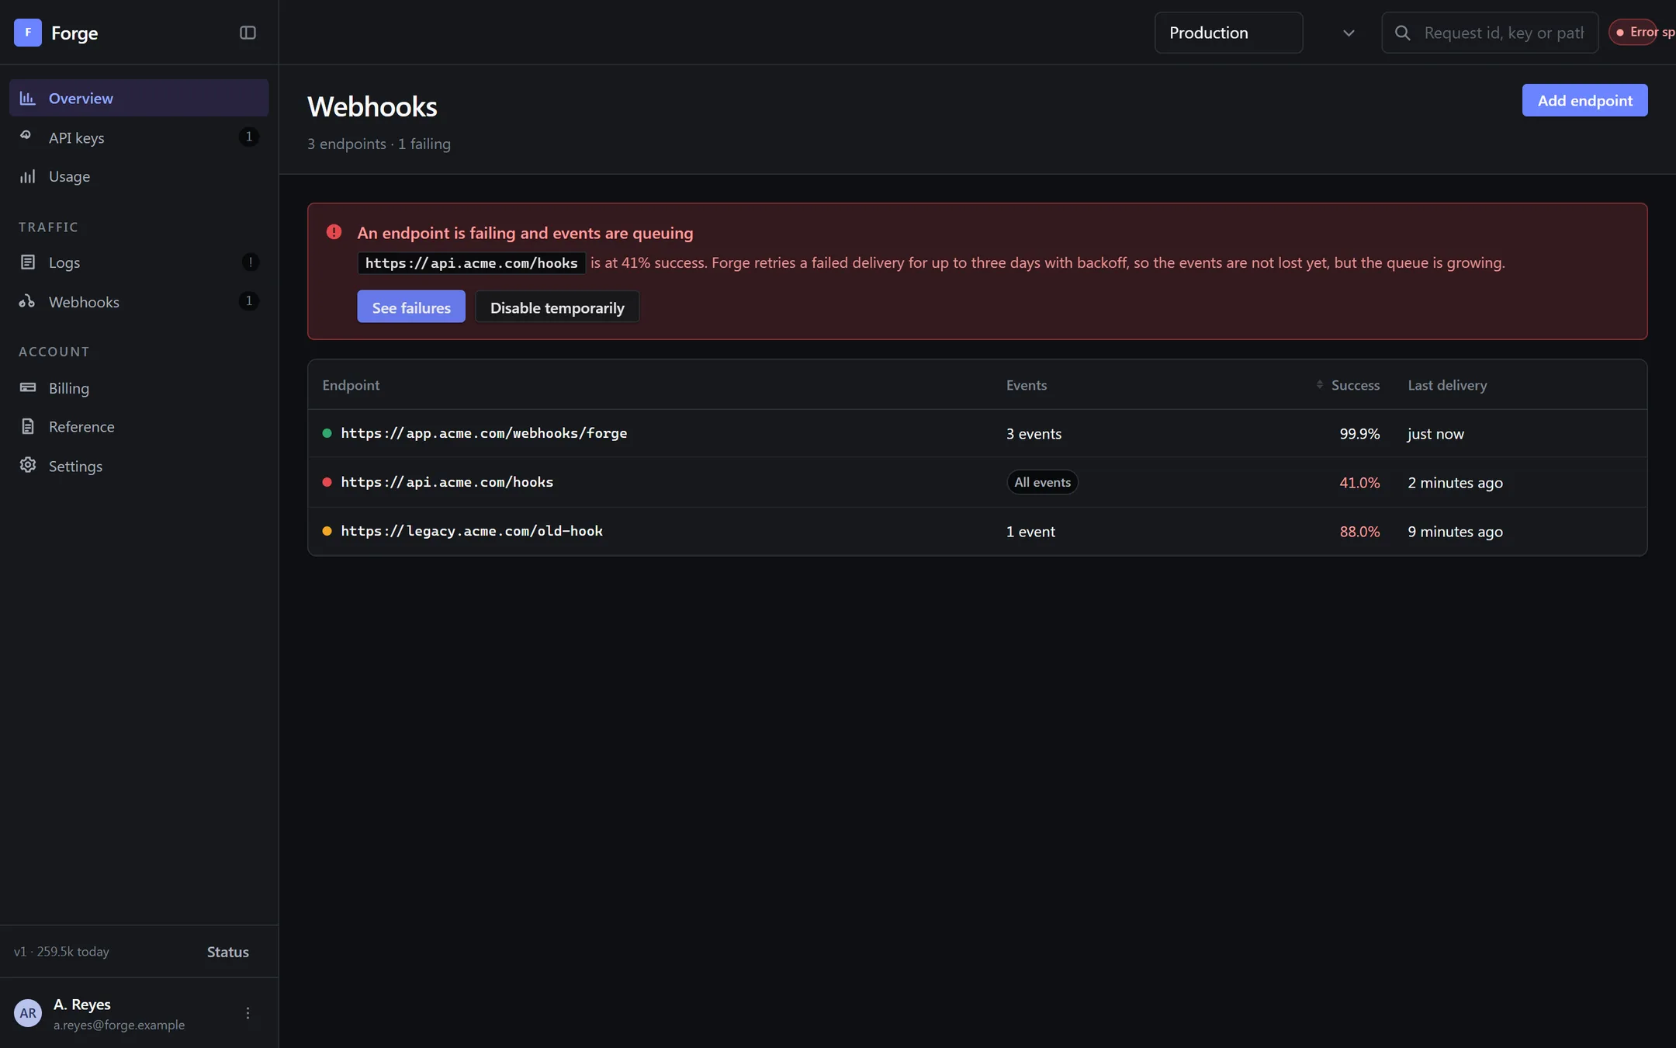Click the search magnifier icon

[1403, 33]
